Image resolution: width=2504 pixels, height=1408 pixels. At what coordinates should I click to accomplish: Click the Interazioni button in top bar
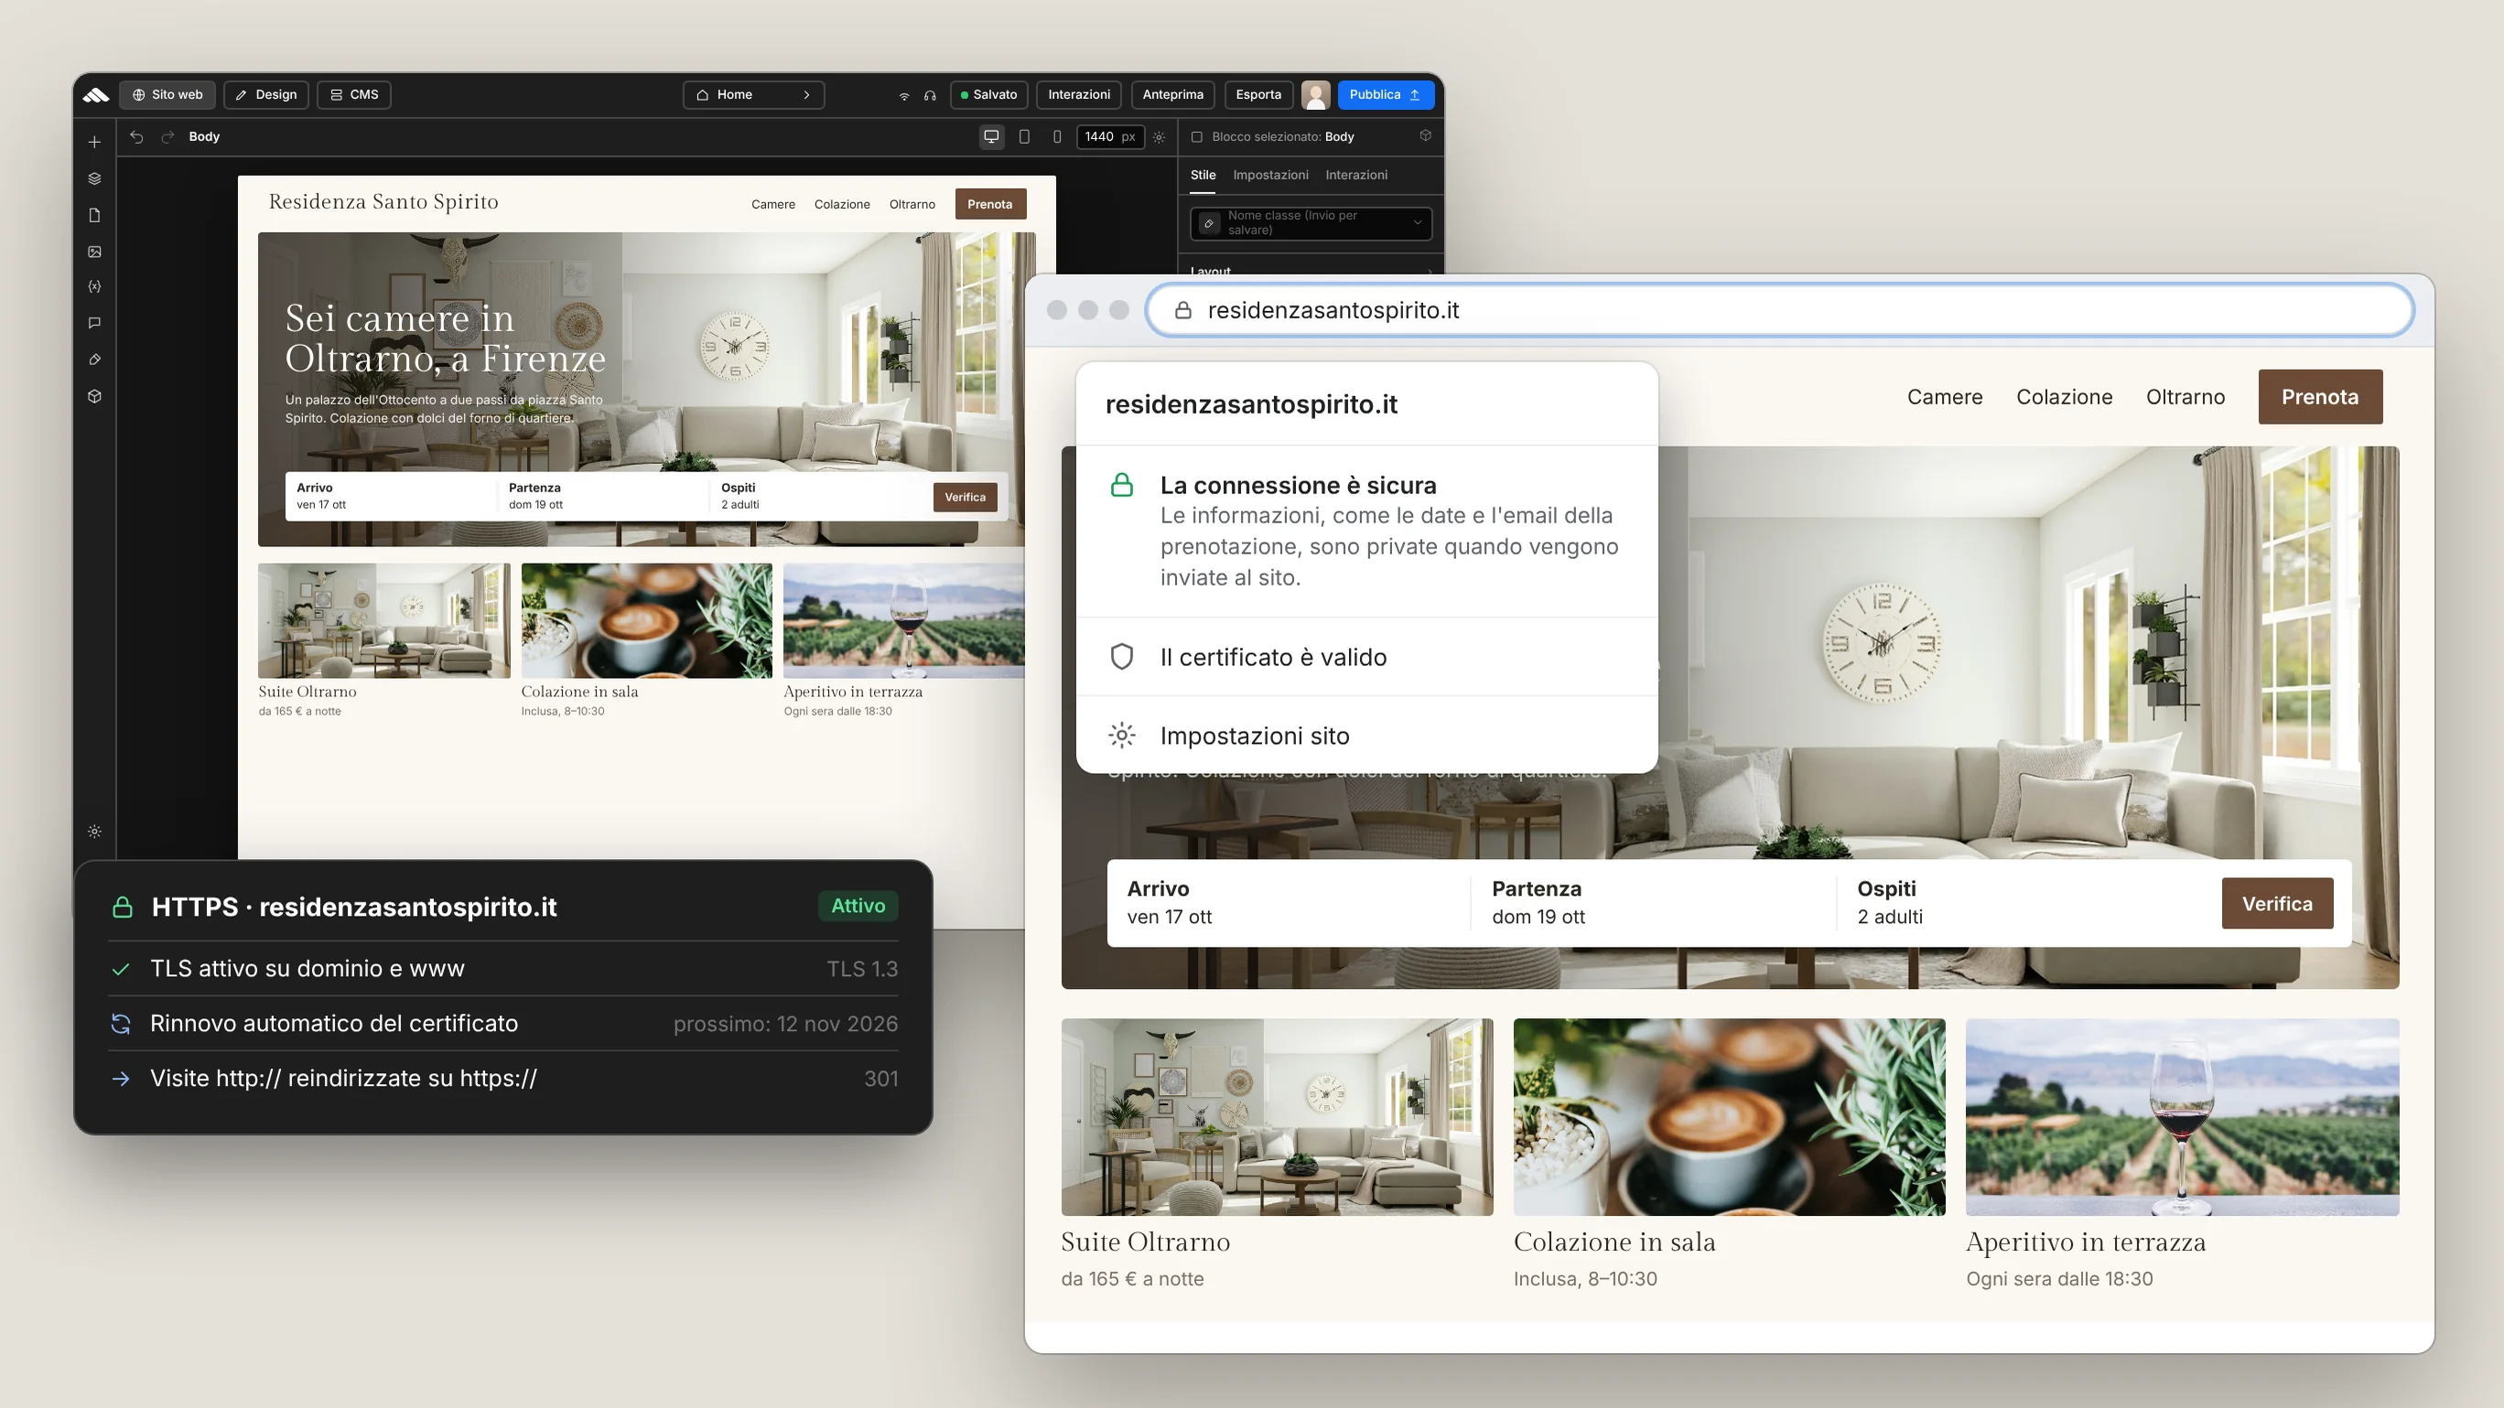tap(1079, 94)
